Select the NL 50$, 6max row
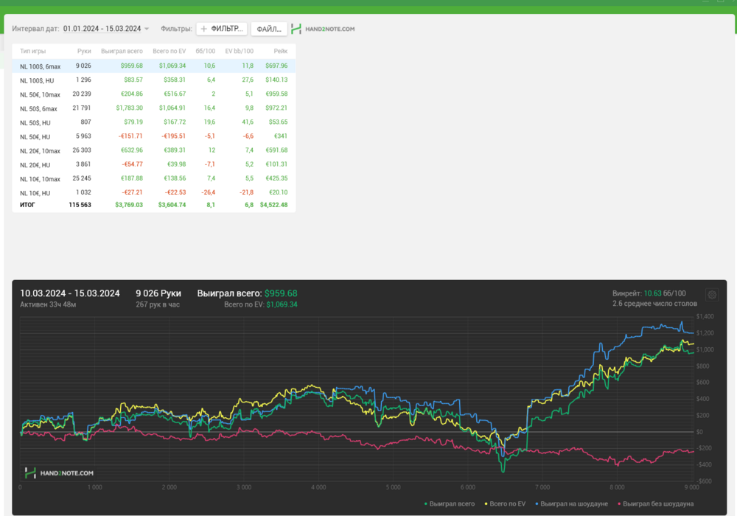 [x=154, y=108]
